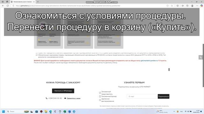Image resolution: width=204 pixels, height=114 pixels.
Task: Go back using the browser back arrow
Action: pyautogui.click(x=3, y=6)
